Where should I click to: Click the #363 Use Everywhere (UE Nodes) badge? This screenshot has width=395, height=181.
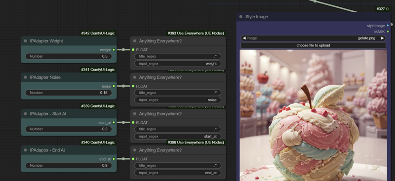coord(196,33)
